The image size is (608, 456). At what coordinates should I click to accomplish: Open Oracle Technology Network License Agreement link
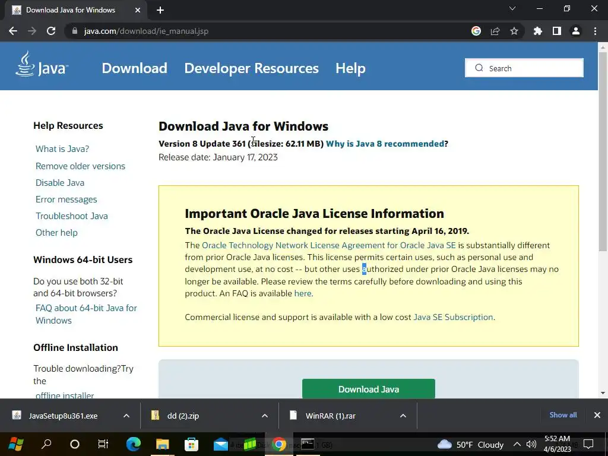[329, 245]
